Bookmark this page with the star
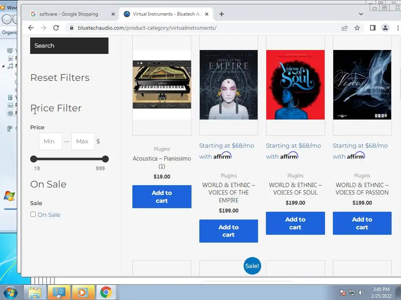This screenshot has width=401, height=300. pyautogui.click(x=357, y=28)
